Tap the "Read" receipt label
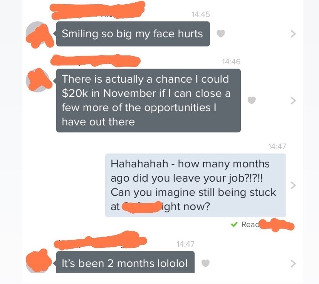 (x=250, y=224)
